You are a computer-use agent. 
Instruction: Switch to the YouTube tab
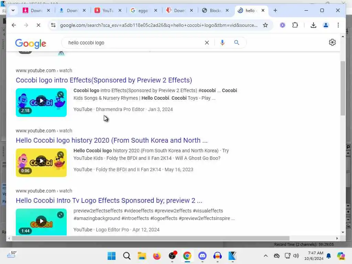pos(108,10)
